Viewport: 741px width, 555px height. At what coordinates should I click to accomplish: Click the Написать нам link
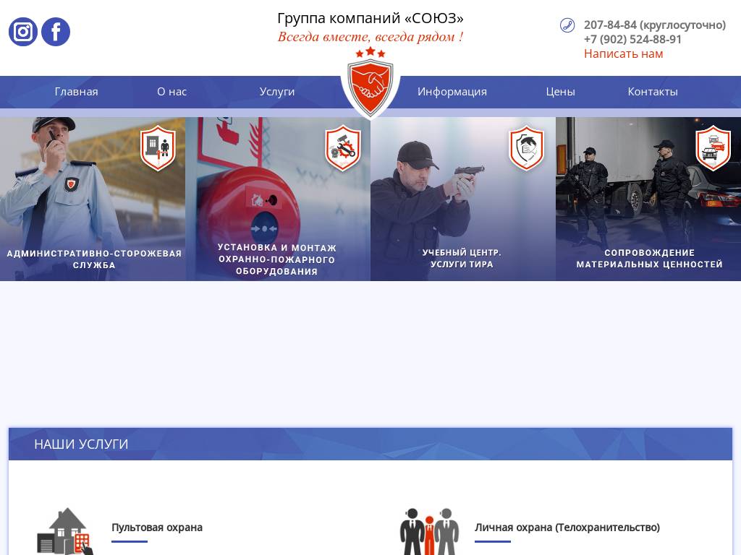pyautogui.click(x=624, y=53)
